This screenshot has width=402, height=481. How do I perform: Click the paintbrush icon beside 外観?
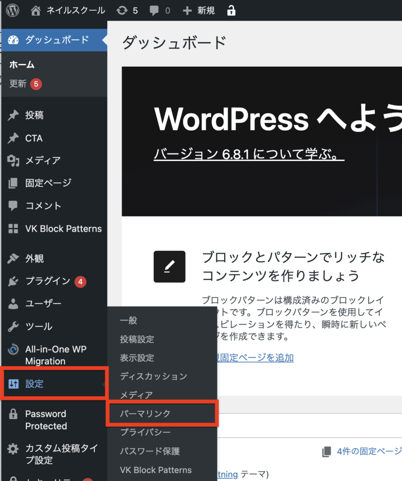click(13, 259)
